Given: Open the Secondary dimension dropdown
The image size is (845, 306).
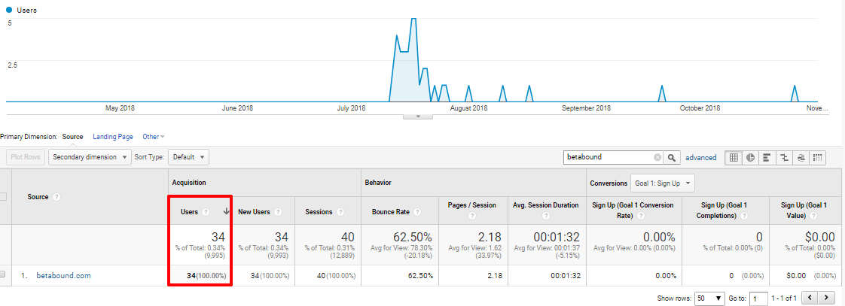Looking at the screenshot, I should point(89,157).
